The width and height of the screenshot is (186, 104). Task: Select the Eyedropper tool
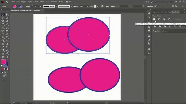click(3, 47)
